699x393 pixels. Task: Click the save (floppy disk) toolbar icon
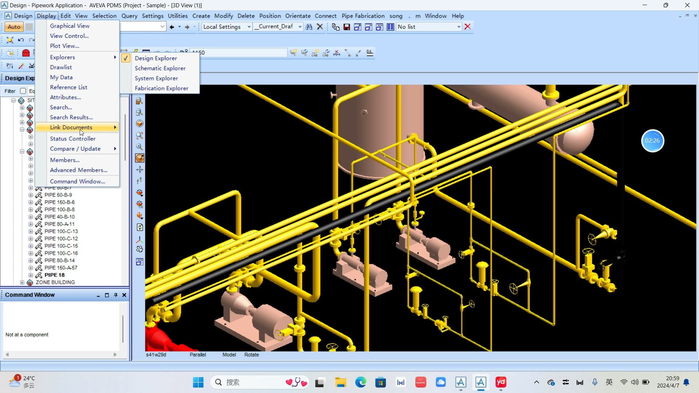pos(347,27)
